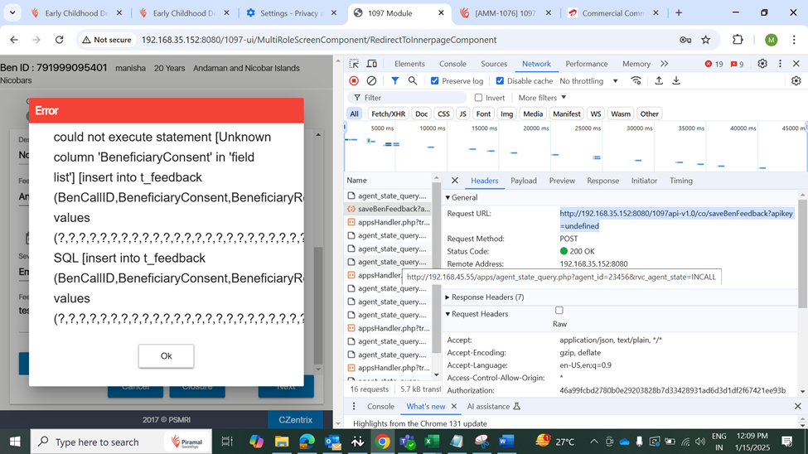The height and width of the screenshot is (454, 808).
Task: Uncheck the Preserve log checkbox
Action: (435, 81)
